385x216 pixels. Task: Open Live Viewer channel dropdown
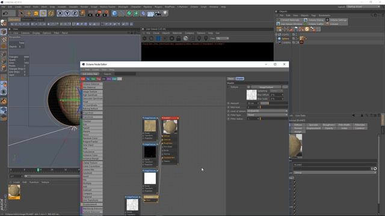[223, 38]
